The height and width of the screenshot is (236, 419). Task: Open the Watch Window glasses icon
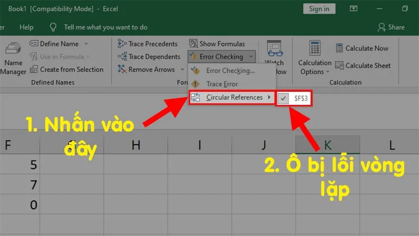tap(274, 48)
